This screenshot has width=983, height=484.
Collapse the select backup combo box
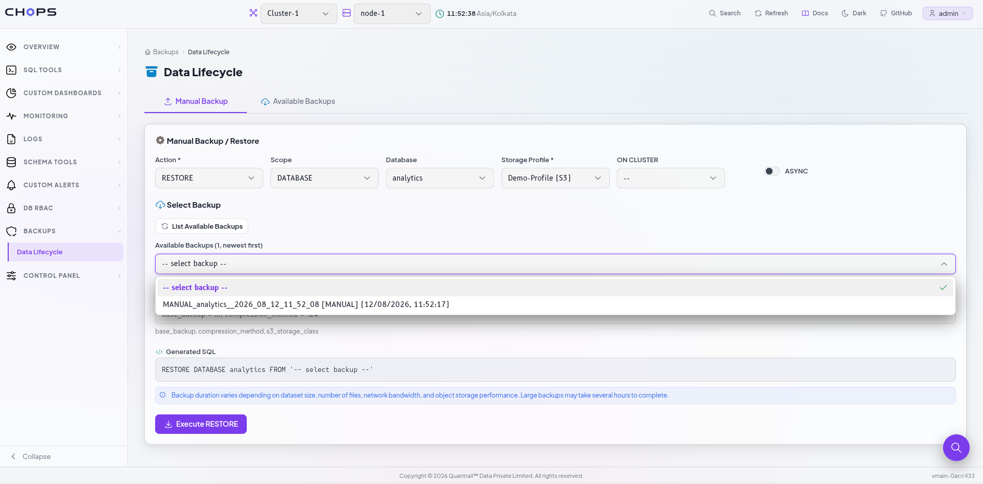click(555, 264)
